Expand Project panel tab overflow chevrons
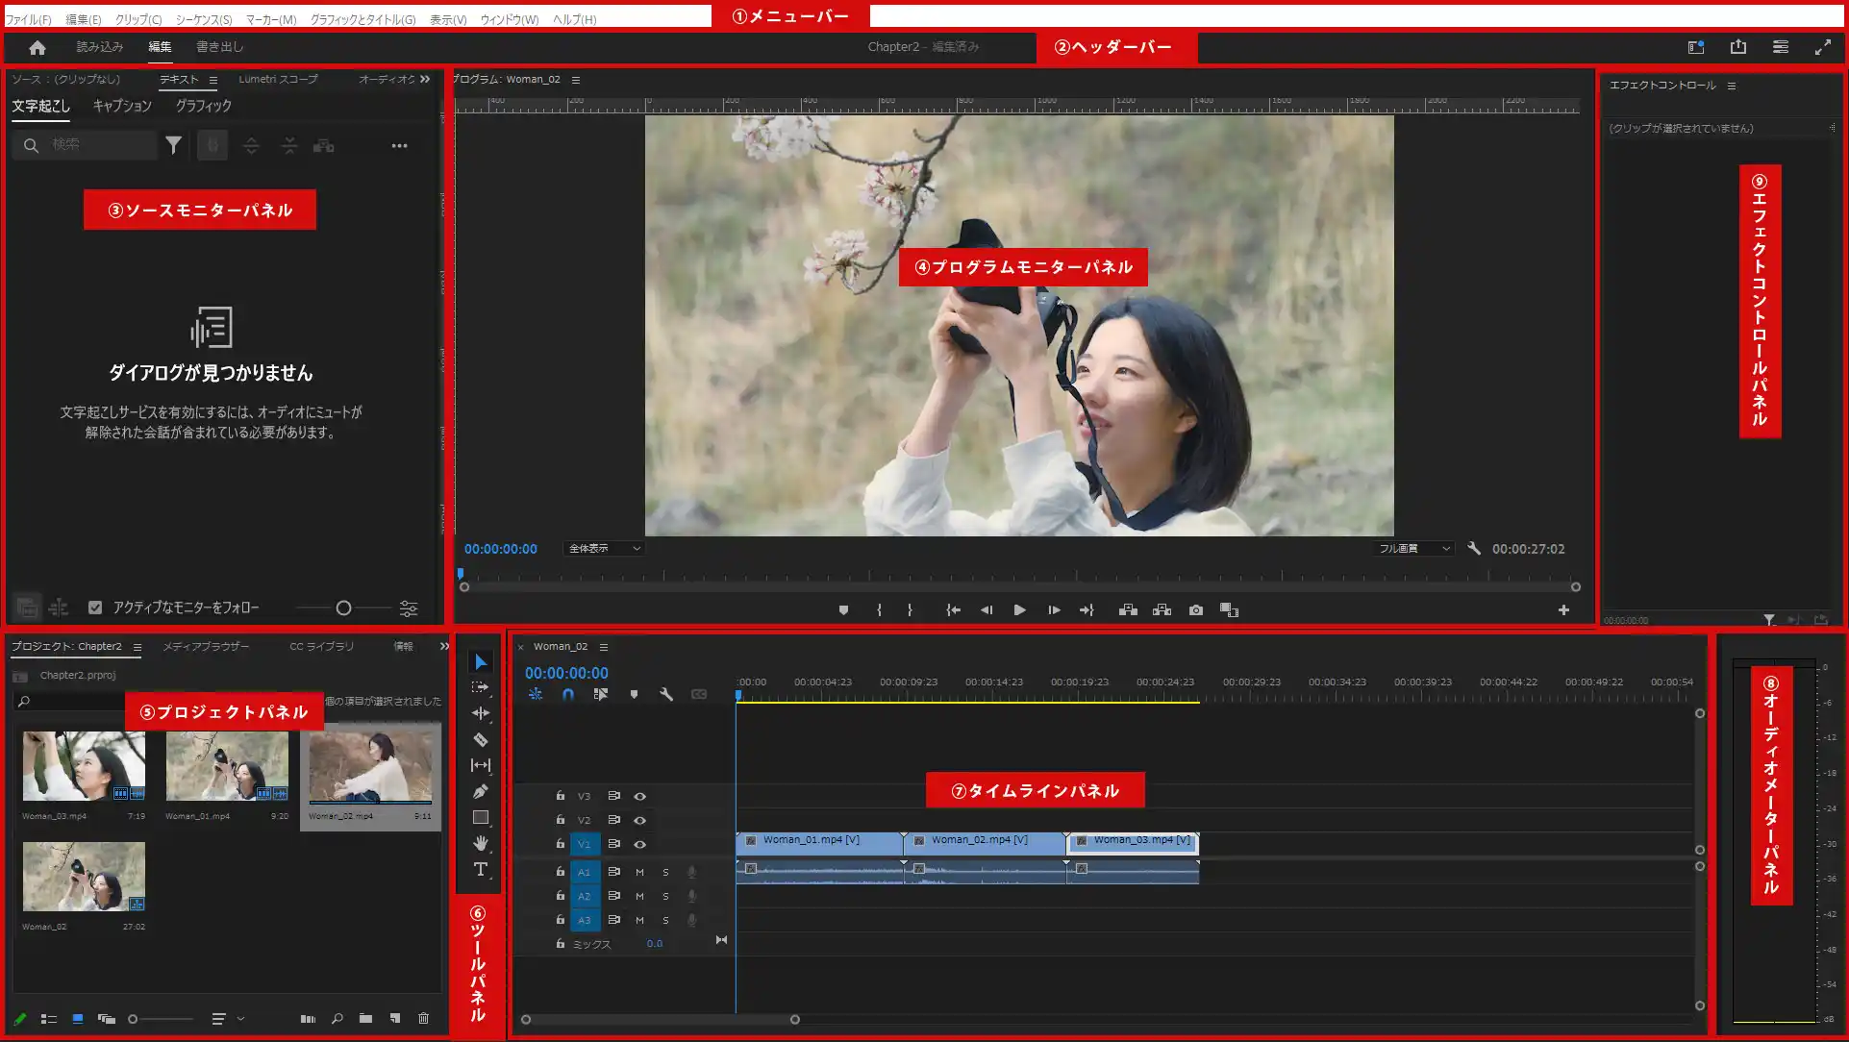 click(x=444, y=646)
